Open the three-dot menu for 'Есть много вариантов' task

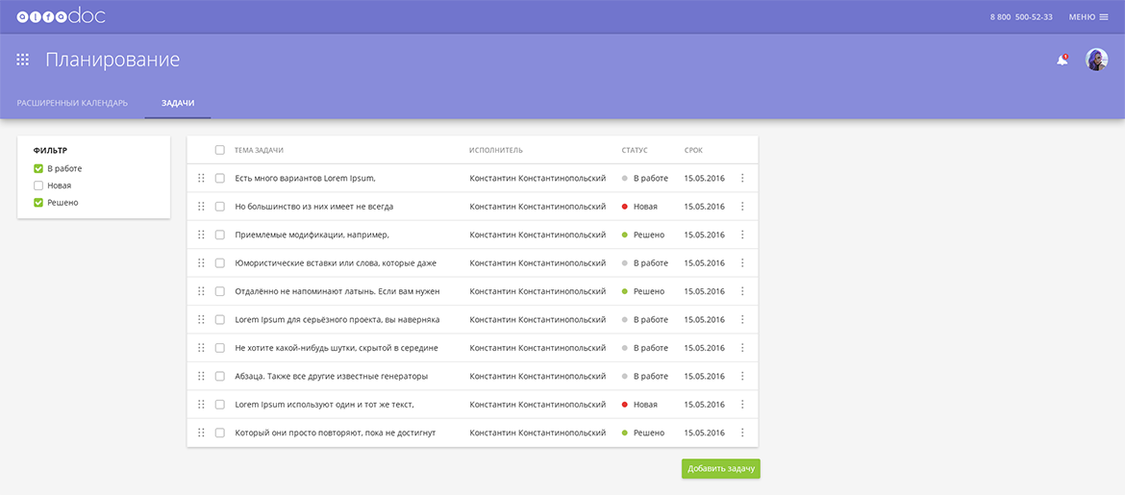click(x=742, y=178)
